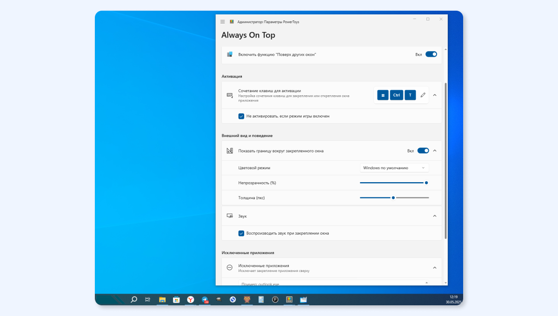This screenshot has height=316, width=558.
Task: Click the Исключенные приложения section heading
Action: (248, 253)
